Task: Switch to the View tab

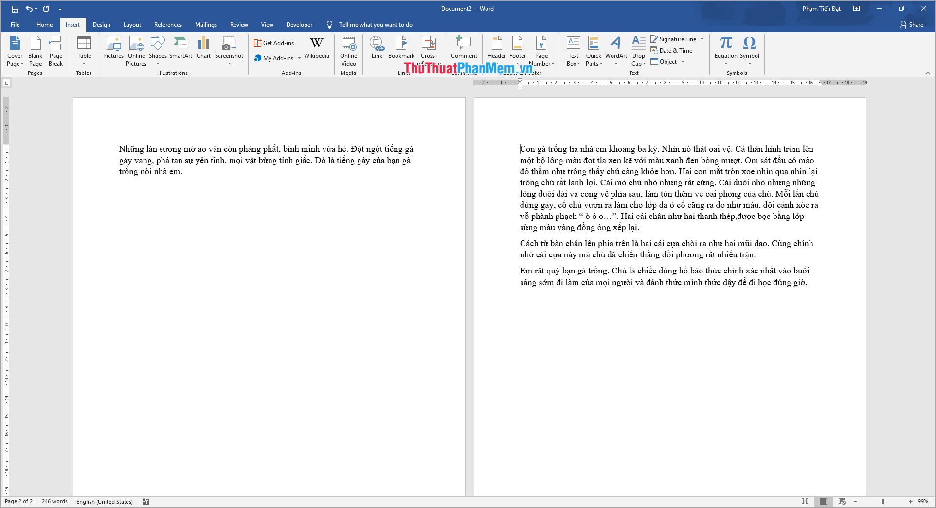Action: [x=267, y=25]
